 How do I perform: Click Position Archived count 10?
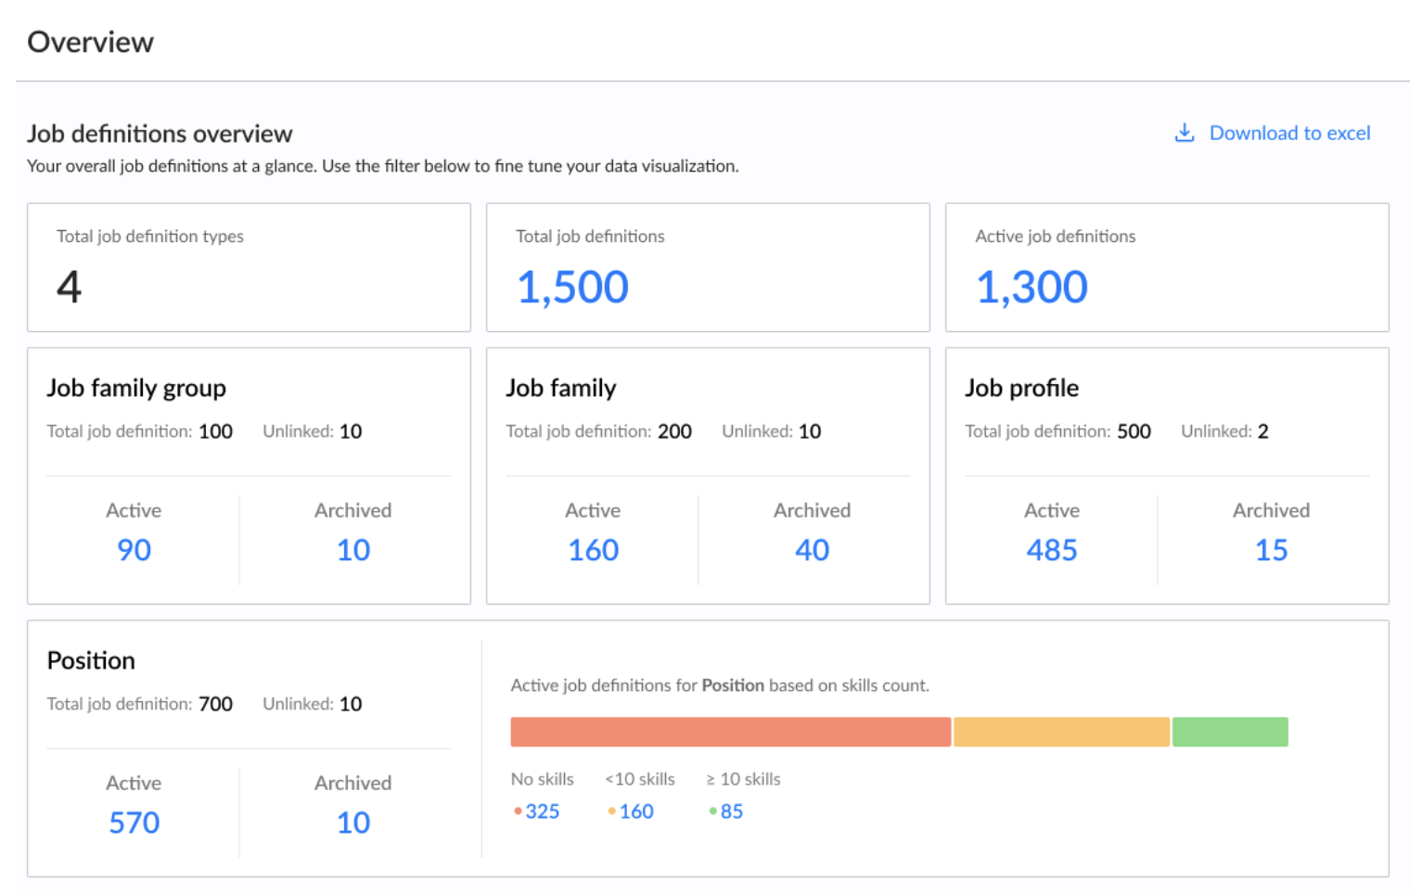(x=353, y=823)
